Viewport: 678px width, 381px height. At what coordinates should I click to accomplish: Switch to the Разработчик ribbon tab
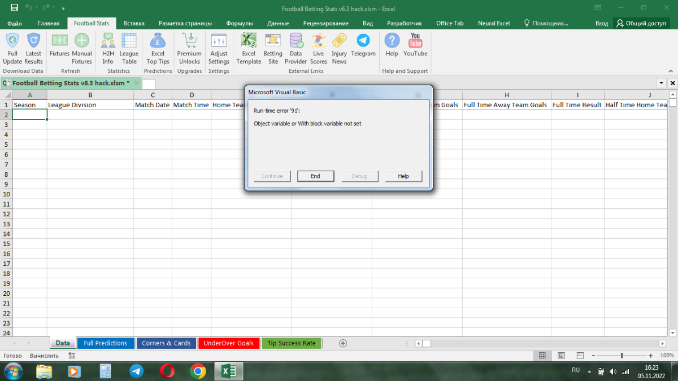click(x=405, y=23)
